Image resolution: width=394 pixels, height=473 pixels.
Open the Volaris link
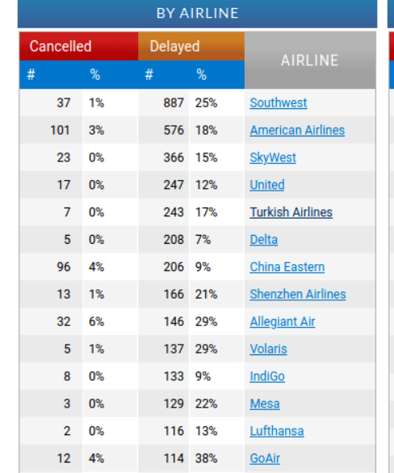coord(268,349)
